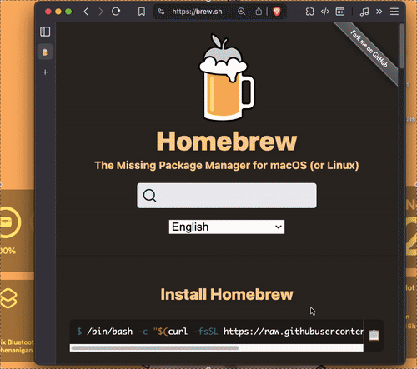417x369 pixels.
Task: Maximize window with green button
Action: (68, 12)
